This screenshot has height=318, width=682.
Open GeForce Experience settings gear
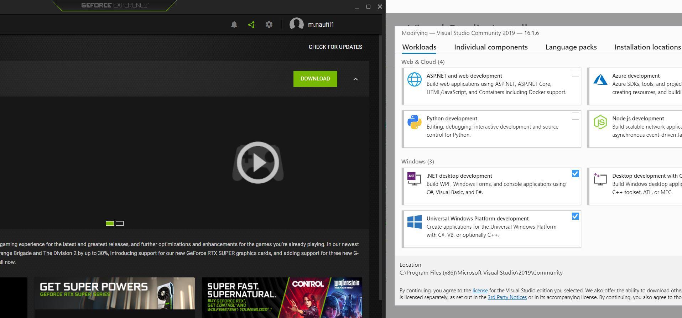tap(269, 24)
